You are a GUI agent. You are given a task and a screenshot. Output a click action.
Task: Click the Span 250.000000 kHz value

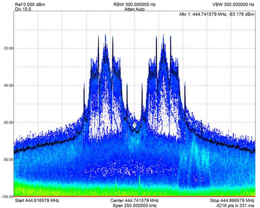pyautogui.click(x=134, y=205)
